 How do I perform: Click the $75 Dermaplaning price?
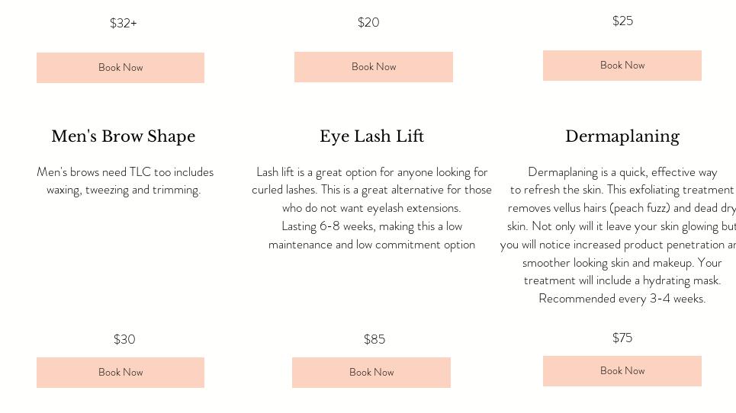[622, 338]
